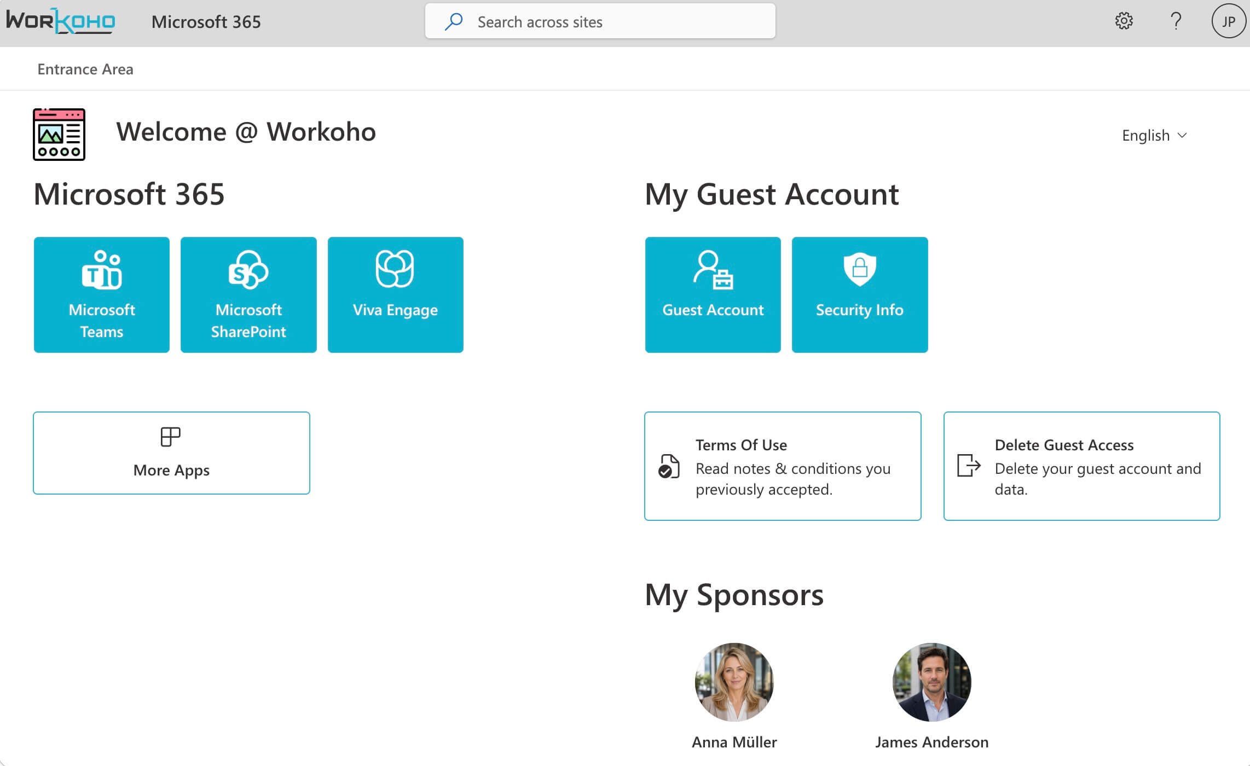The height and width of the screenshot is (766, 1250).
Task: Open the More Apps button
Action: (171, 453)
